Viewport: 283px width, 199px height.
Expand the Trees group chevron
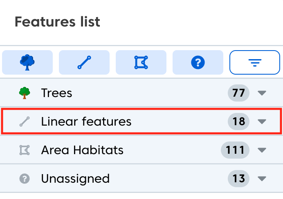(x=262, y=93)
